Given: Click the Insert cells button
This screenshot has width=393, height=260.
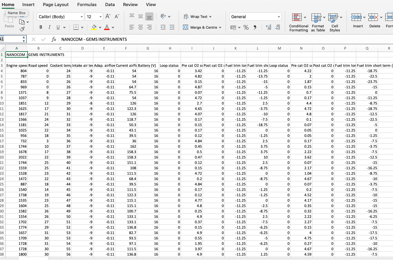Looking at the screenshot, I should coord(358,21).
